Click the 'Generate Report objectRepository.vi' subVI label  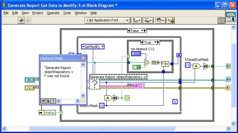tap(118, 77)
